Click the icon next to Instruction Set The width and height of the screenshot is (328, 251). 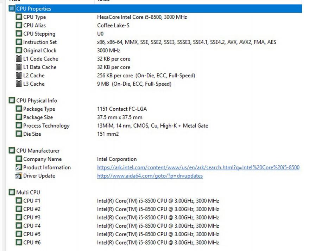19,42
